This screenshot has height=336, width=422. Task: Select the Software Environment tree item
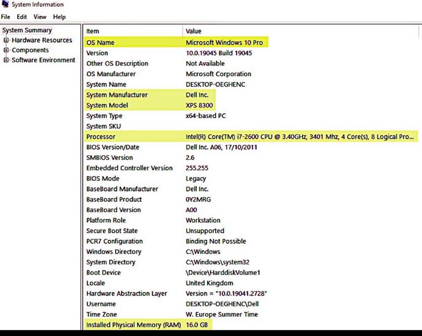pos(44,60)
